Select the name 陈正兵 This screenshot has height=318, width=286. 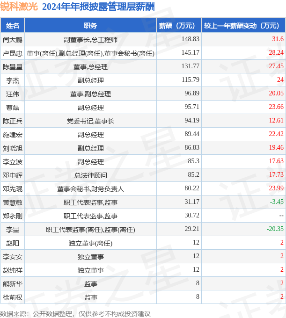coord(12,121)
